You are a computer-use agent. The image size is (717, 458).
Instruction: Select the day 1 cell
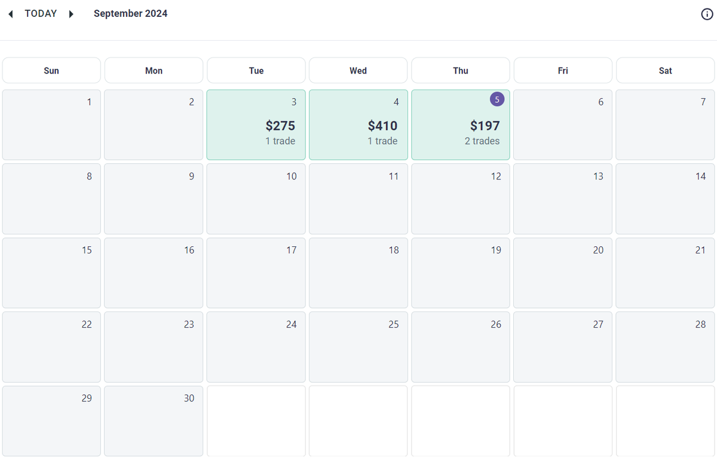tap(51, 125)
